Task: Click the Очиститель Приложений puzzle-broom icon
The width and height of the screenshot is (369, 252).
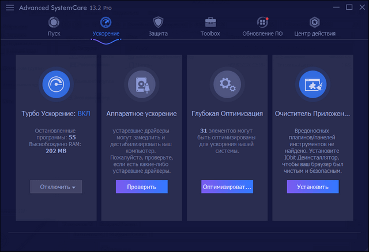Action: click(x=312, y=84)
